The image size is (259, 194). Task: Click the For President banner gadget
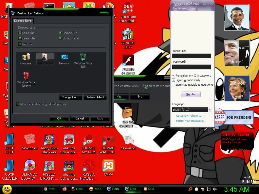[x=234, y=117]
